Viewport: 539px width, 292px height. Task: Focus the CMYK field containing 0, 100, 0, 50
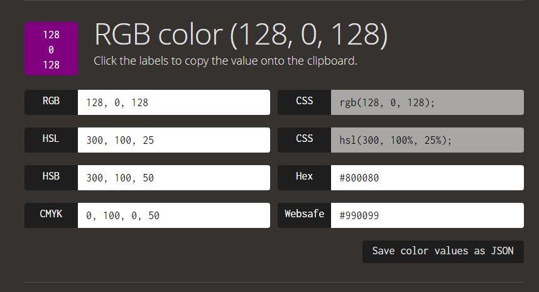pos(173,215)
